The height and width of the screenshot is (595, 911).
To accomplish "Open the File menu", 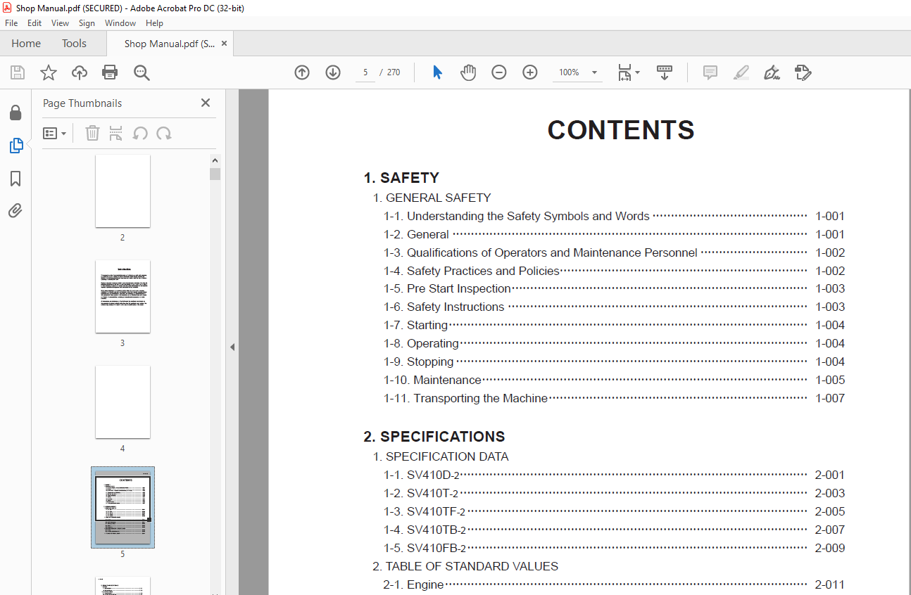I will click(x=11, y=23).
